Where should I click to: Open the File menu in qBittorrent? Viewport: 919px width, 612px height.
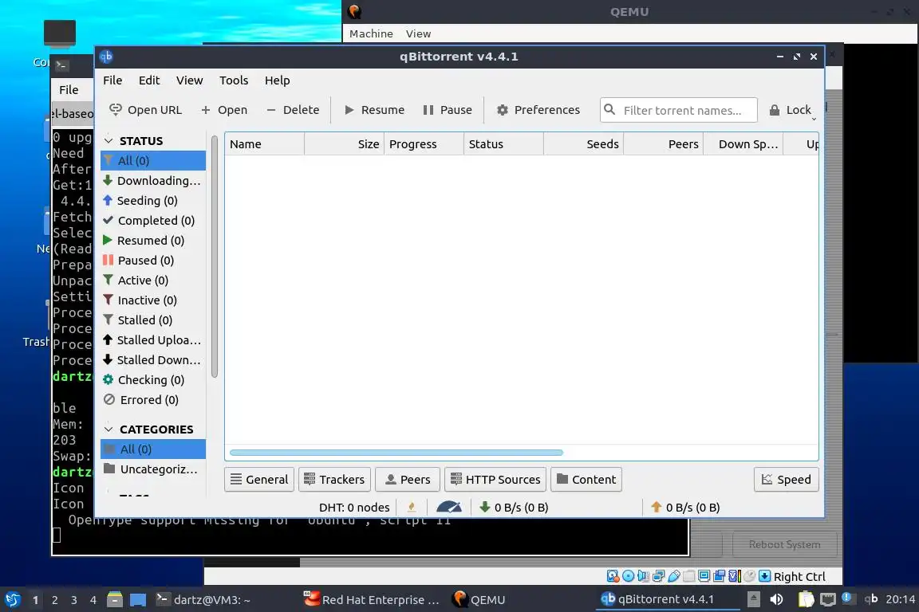tap(112, 80)
